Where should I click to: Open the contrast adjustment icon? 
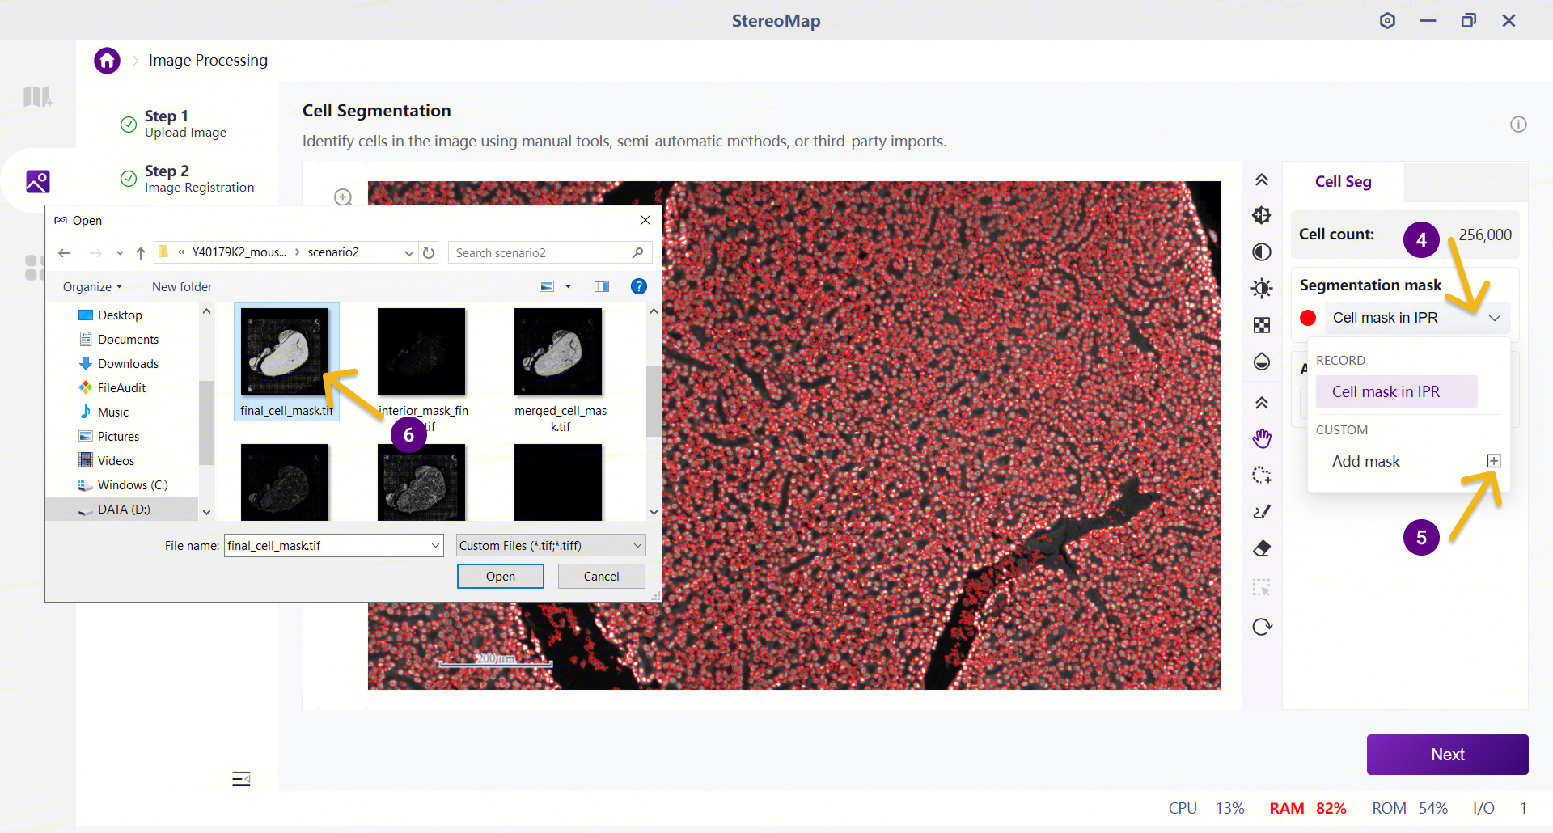pyautogui.click(x=1262, y=252)
